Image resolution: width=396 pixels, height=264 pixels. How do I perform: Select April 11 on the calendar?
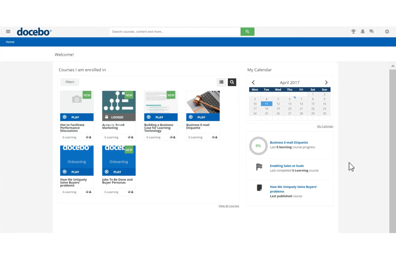tap(266, 104)
